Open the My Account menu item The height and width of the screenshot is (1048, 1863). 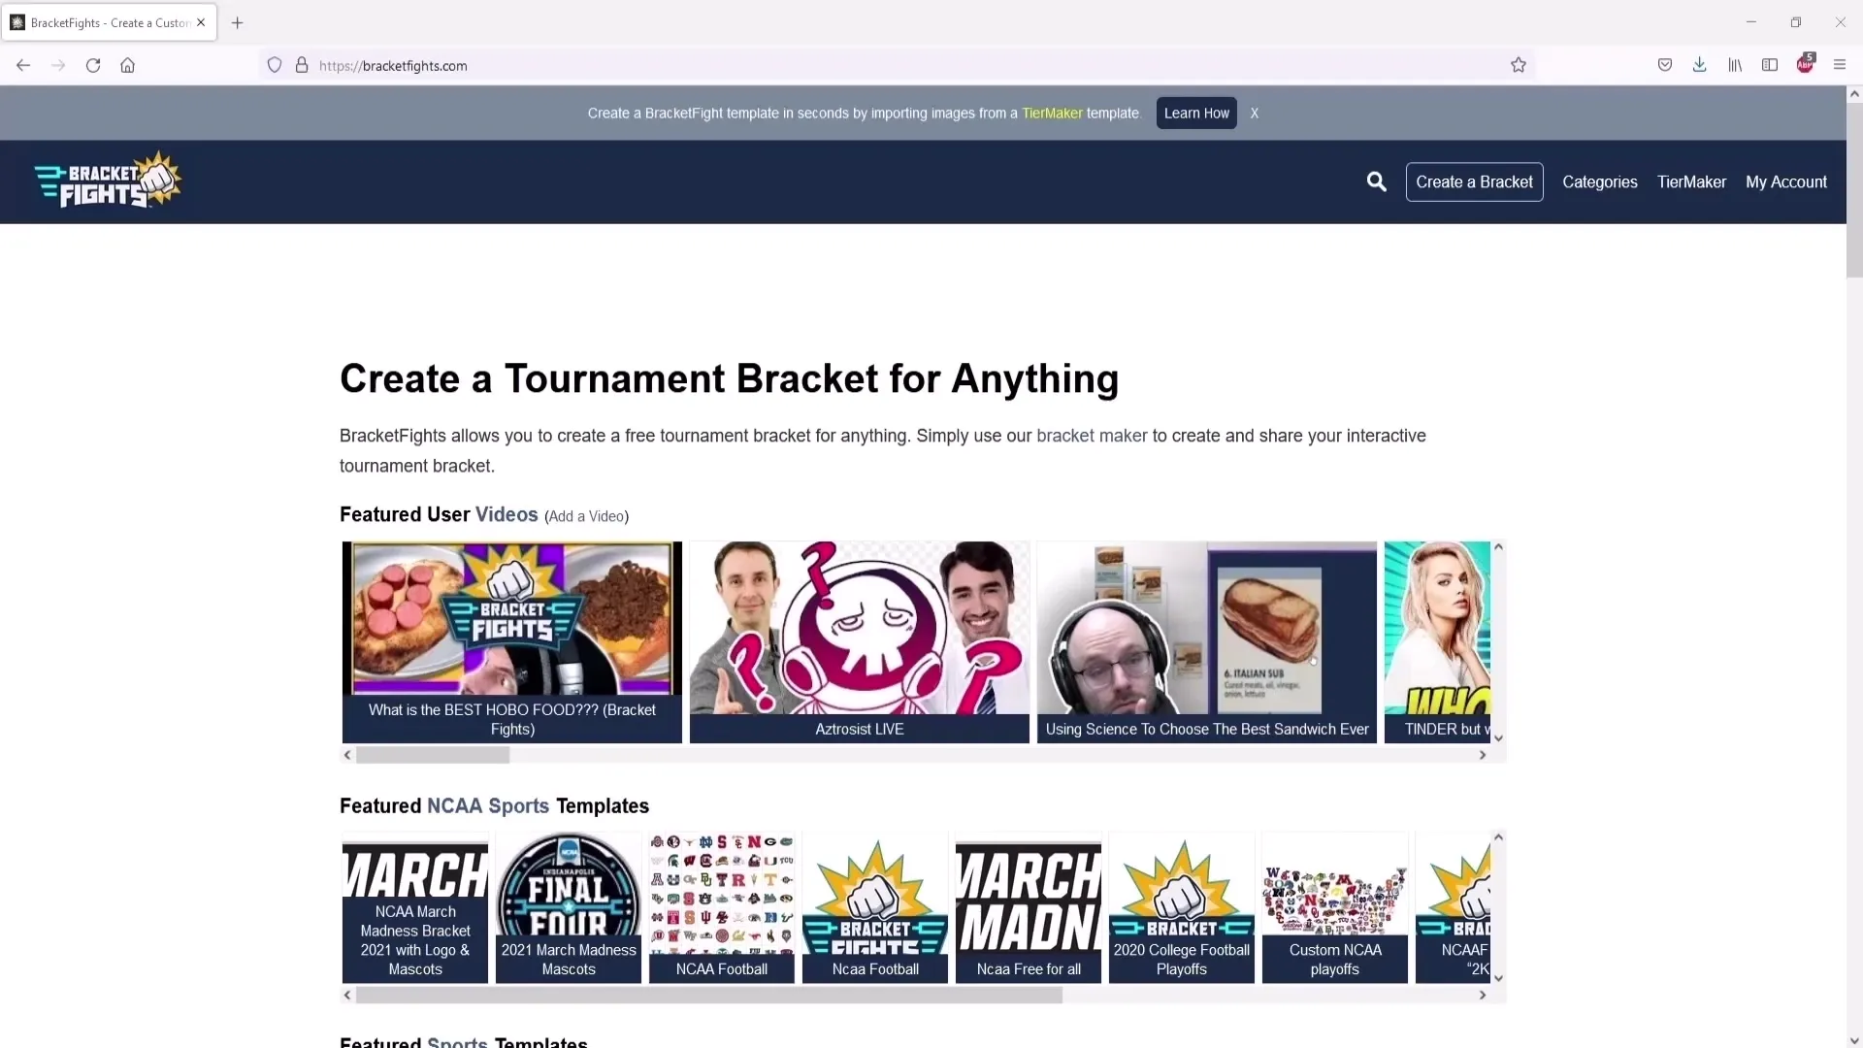coord(1786,181)
